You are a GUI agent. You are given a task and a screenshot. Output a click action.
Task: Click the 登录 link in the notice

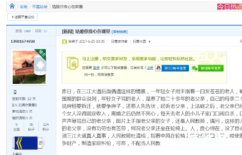[96, 68]
